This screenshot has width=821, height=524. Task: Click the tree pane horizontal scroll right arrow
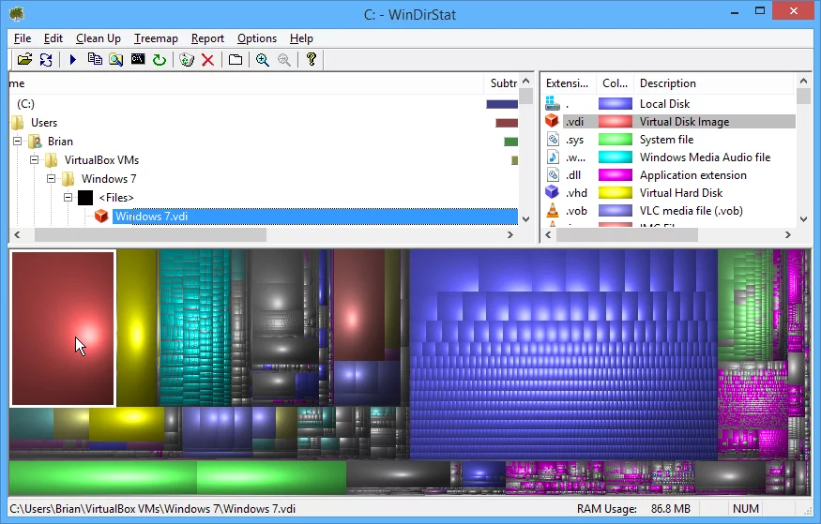point(510,234)
